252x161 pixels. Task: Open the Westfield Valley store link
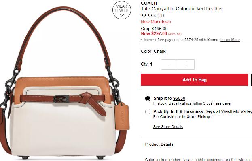(x=237, y=111)
